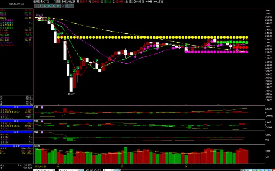Click the 四海幫進場點 indicator row

pyautogui.click(x=16, y=25)
